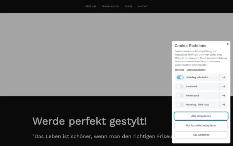This screenshot has width=233, height=146.
Task: Go to TERMIN BUCHEN page
Action: (111, 6)
